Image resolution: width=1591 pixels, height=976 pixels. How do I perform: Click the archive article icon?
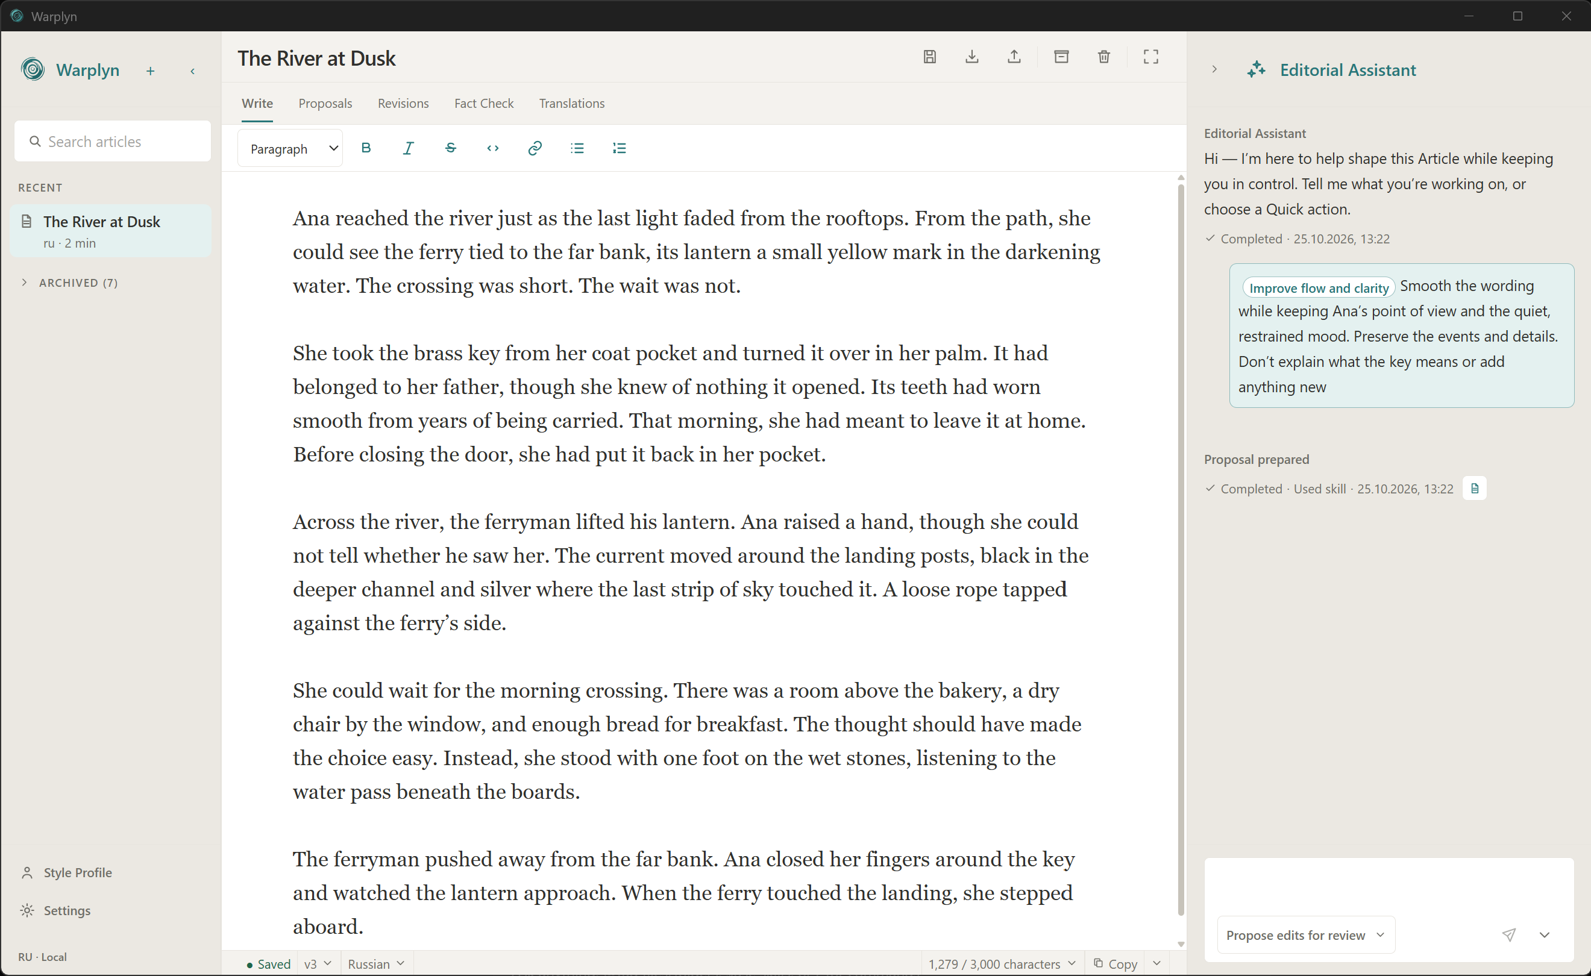(1061, 57)
